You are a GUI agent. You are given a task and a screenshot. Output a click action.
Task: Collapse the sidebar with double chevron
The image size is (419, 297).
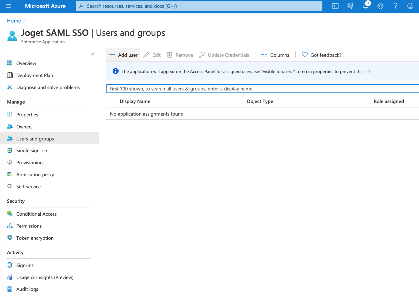coord(93,54)
